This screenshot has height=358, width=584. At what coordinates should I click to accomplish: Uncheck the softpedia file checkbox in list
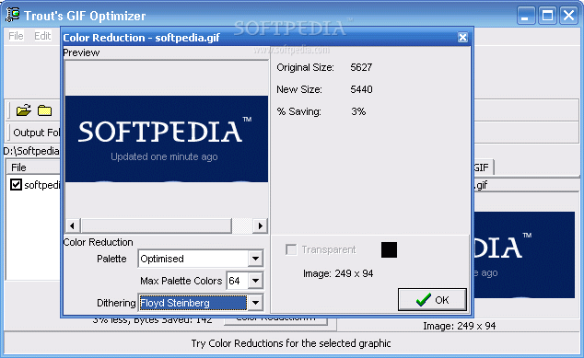coord(16,185)
